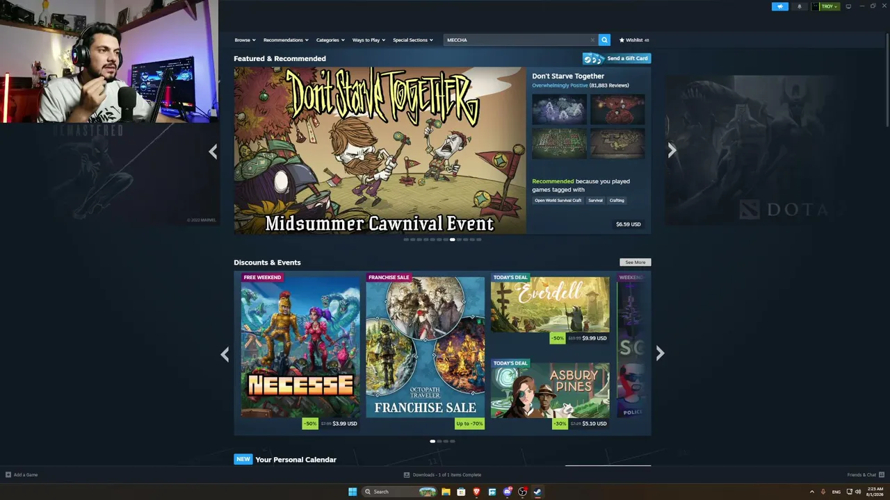Open the Wishlist page
This screenshot has width=890, height=500.
[634, 40]
